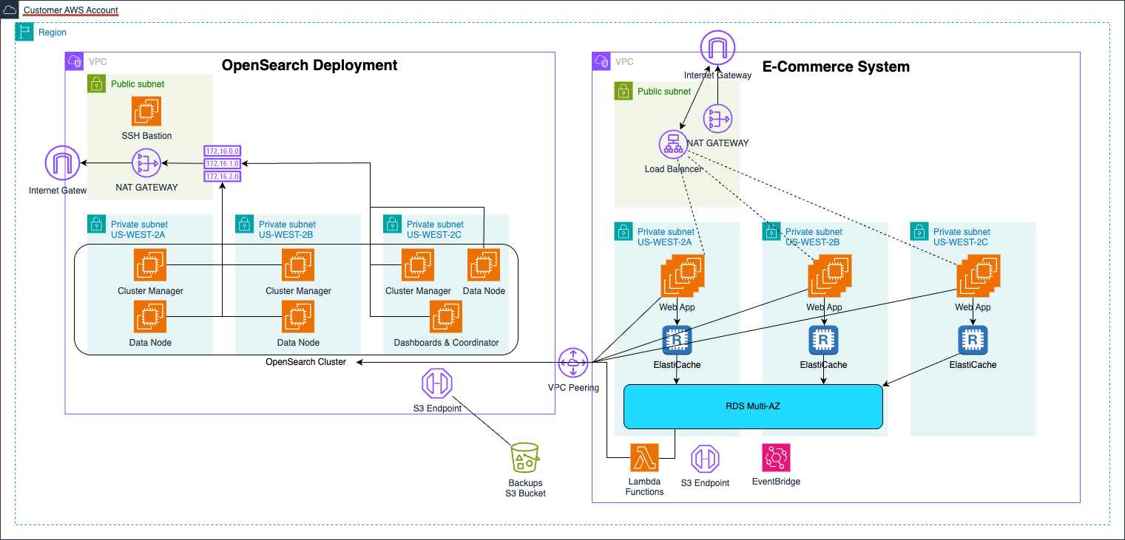Image resolution: width=1125 pixels, height=540 pixels.
Task: Select the Lambda Functions icon
Action: 644,458
